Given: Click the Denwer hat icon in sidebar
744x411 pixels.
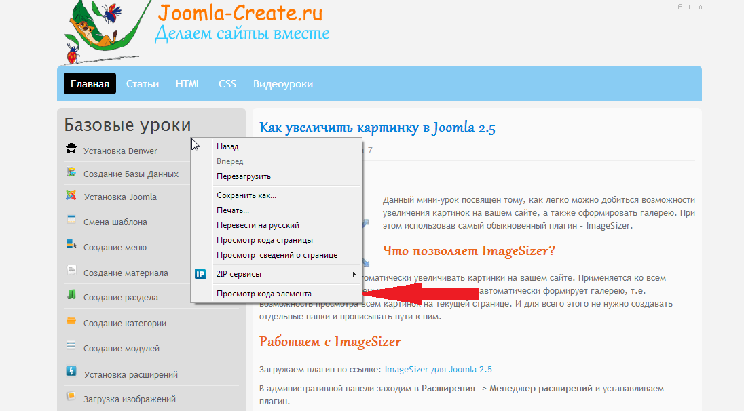Looking at the screenshot, I should 71,150.
